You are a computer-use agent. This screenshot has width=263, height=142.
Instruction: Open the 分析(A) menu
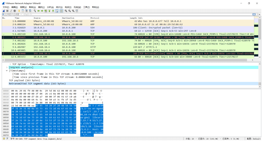[x=50, y=7]
